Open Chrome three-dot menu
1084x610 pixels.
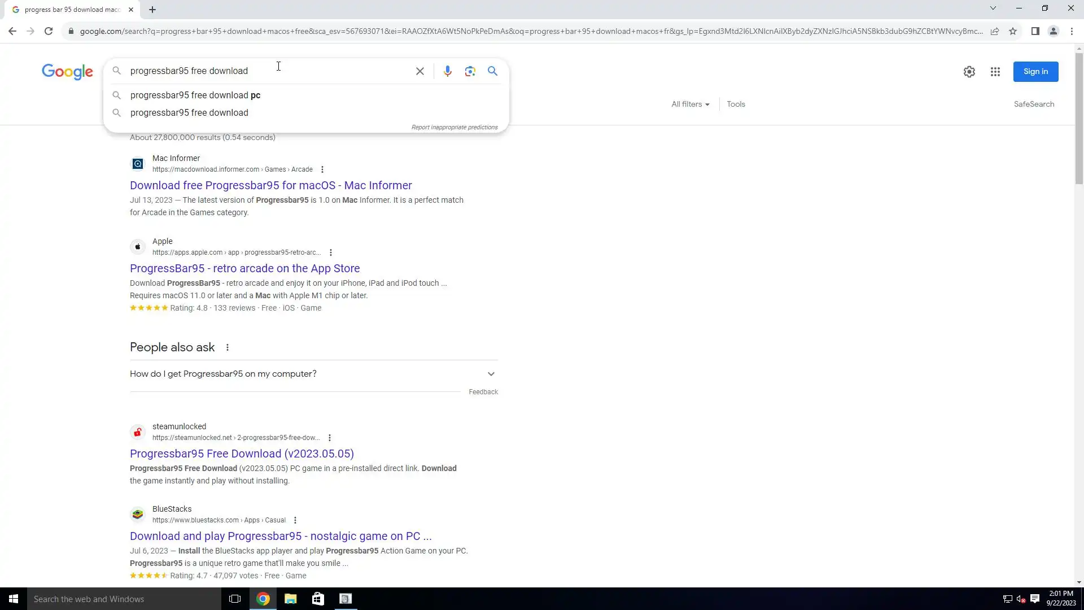point(1072,31)
